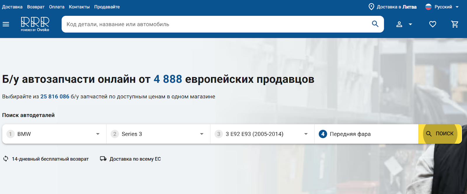Click the location pin icon
This screenshot has width=467, height=194.
(371, 7)
